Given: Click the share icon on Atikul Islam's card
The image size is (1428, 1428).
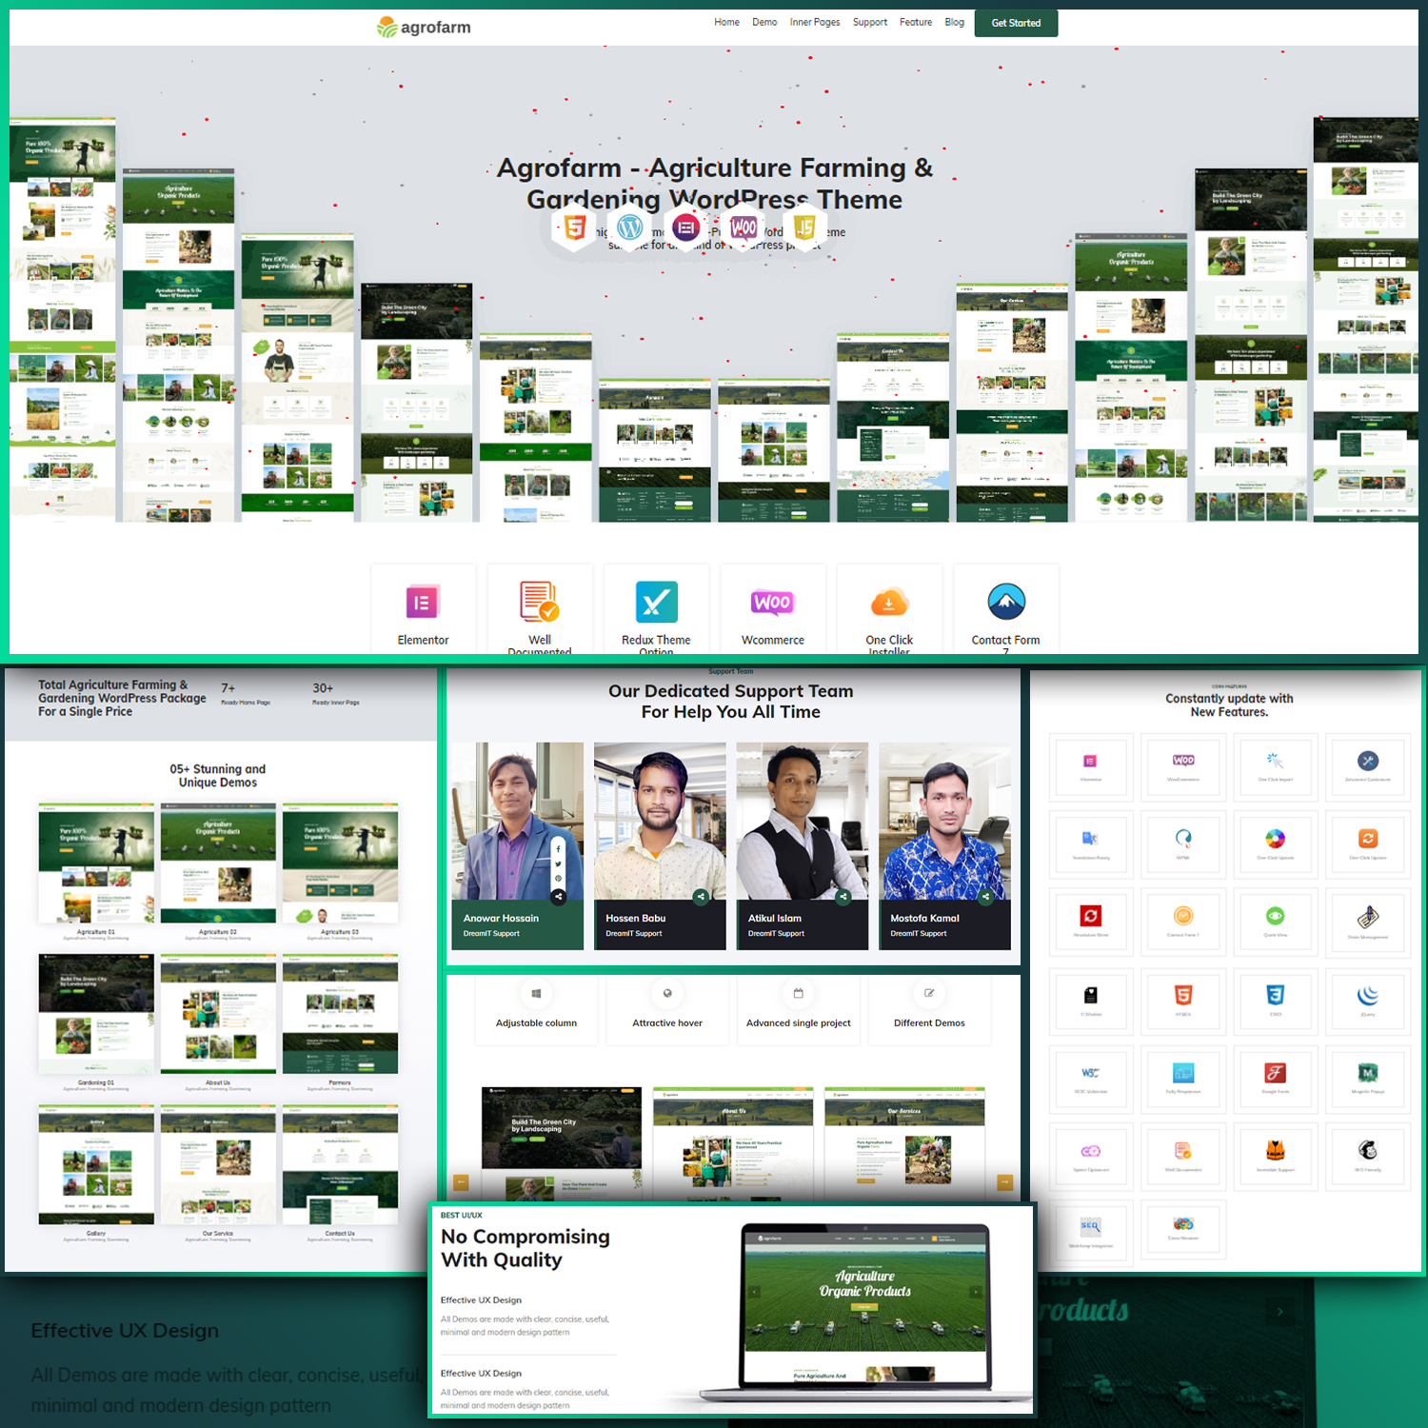Looking at the screenshot, I should [843, 896].
